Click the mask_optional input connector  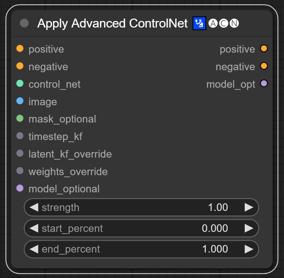coord(20,119)
